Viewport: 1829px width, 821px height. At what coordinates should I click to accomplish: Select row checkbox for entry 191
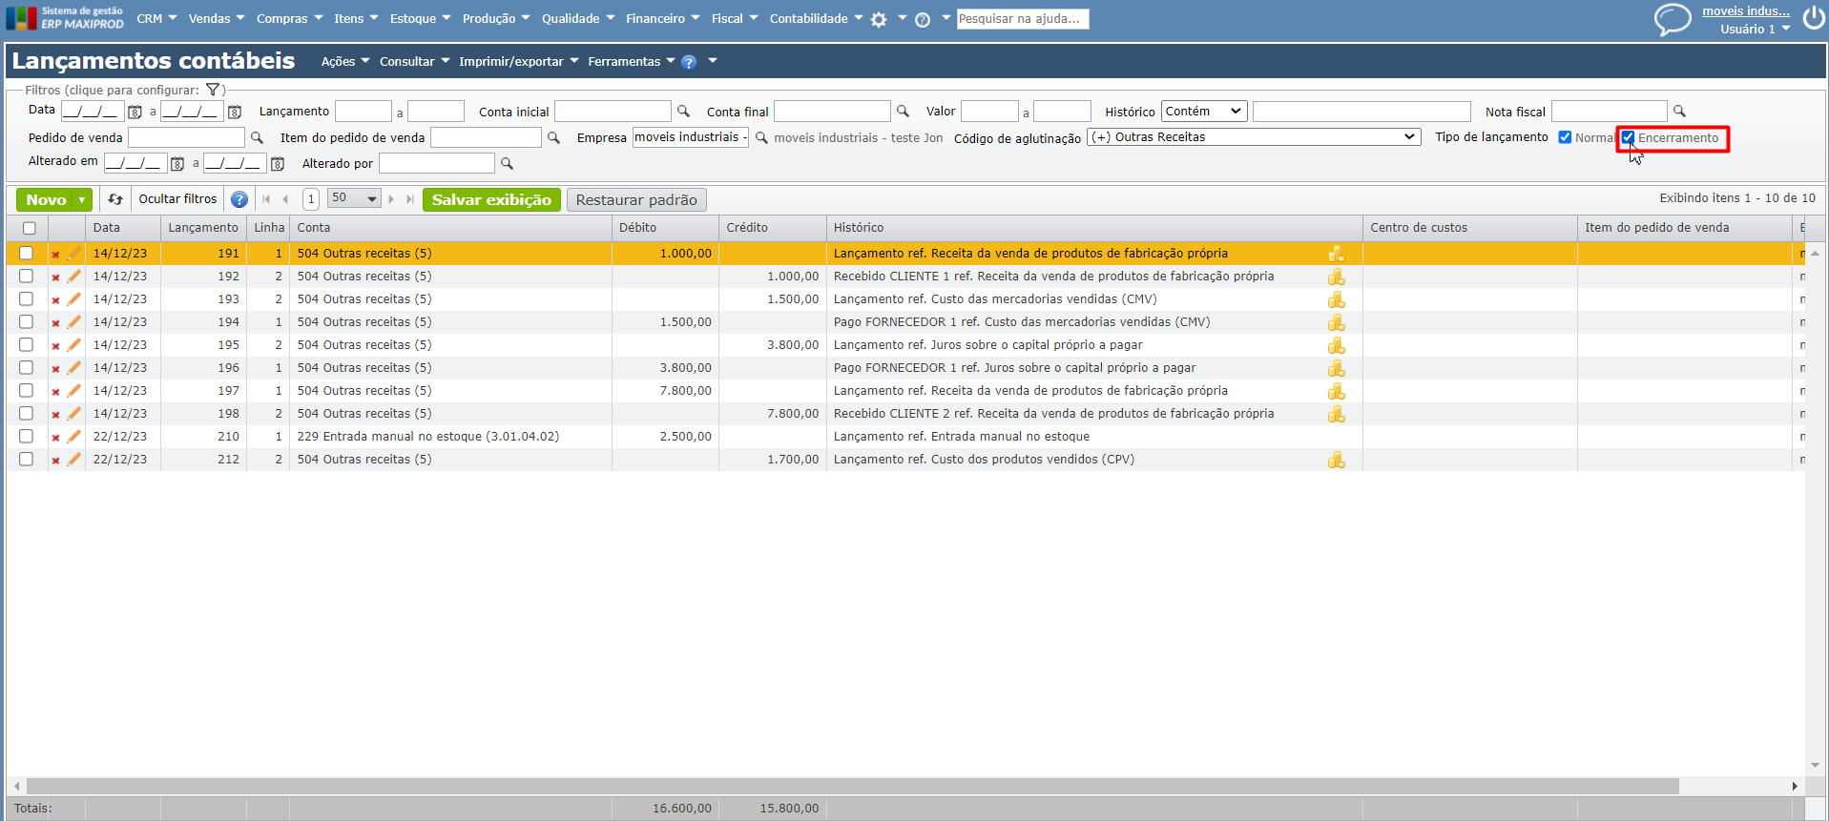26,254
